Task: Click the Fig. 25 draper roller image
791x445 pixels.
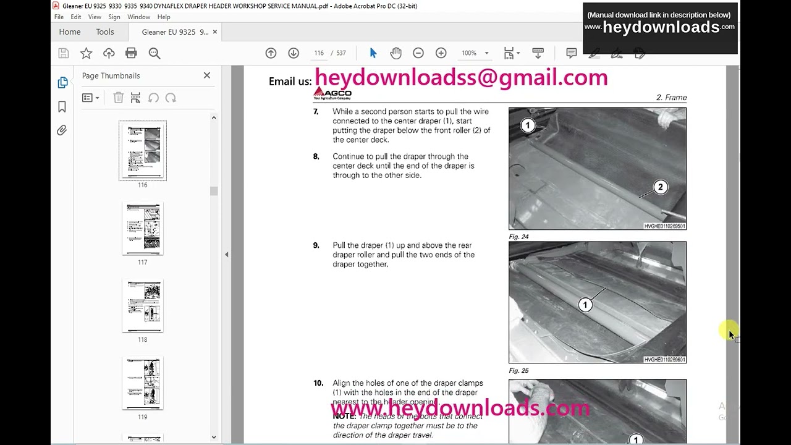Action: (598, 302)
